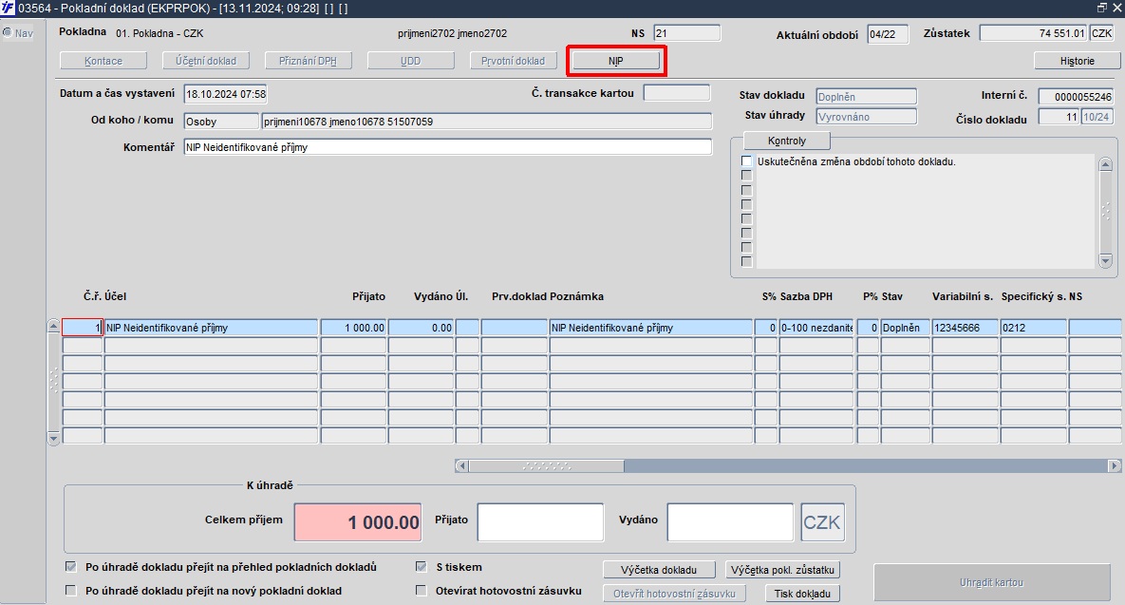The height and width of the screenshot is (605, 1125).
Task: Select the Nav radio button
Action: [8, 32]
